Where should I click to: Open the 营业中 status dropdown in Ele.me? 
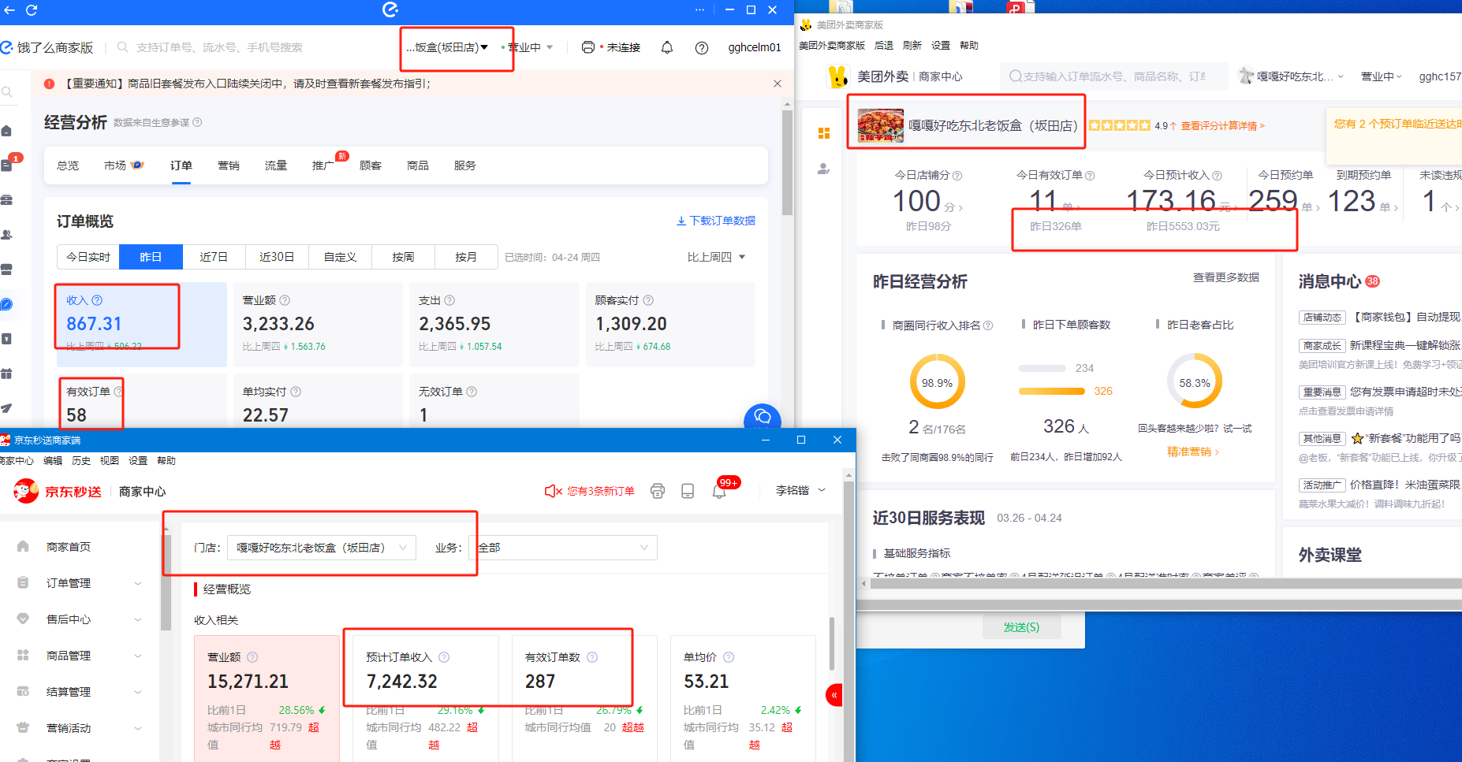(x=529, y=47)
